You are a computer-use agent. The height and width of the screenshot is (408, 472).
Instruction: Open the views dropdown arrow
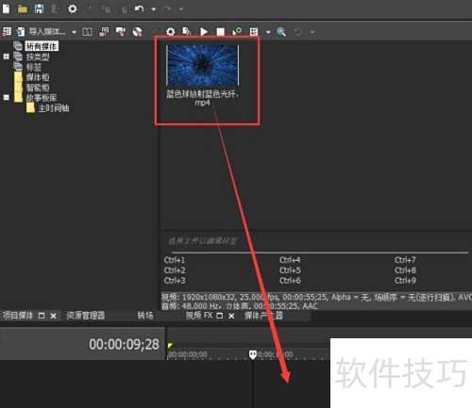point(268,32)
